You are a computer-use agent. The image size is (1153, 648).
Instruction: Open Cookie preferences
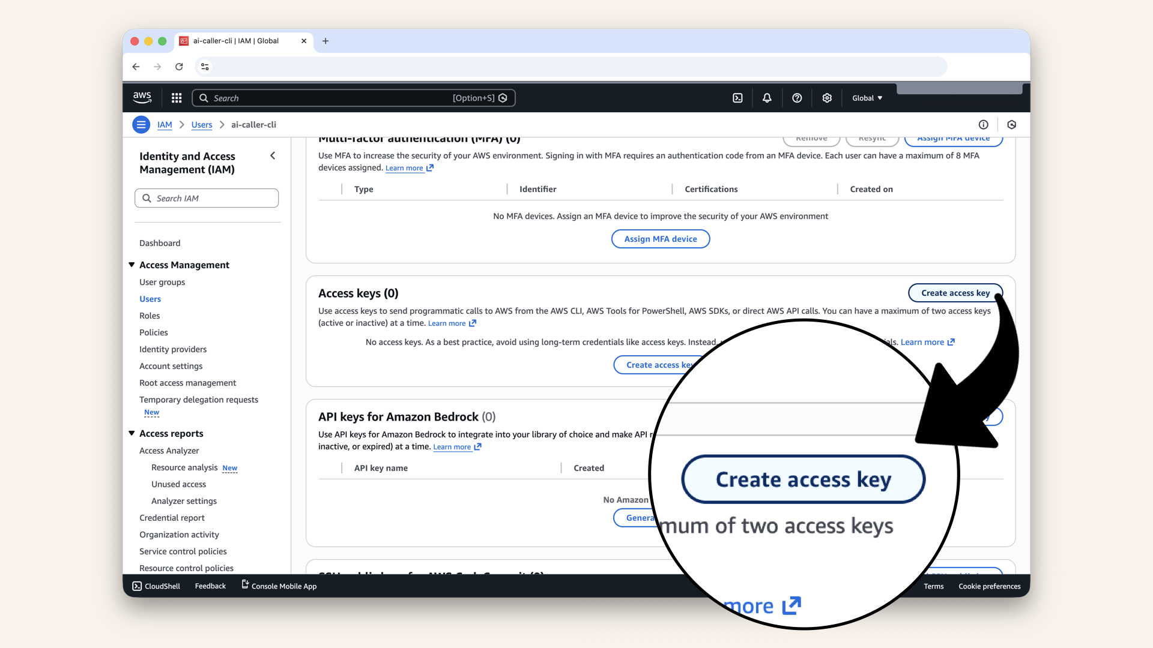click(989, 586)
